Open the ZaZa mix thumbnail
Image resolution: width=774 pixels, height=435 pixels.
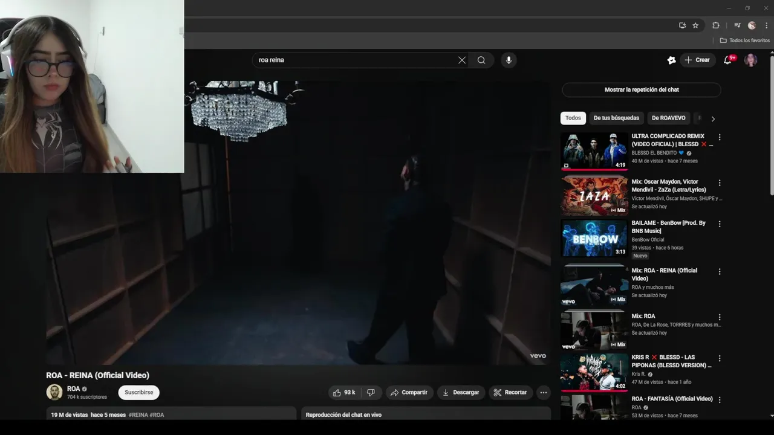click(594, 196)
